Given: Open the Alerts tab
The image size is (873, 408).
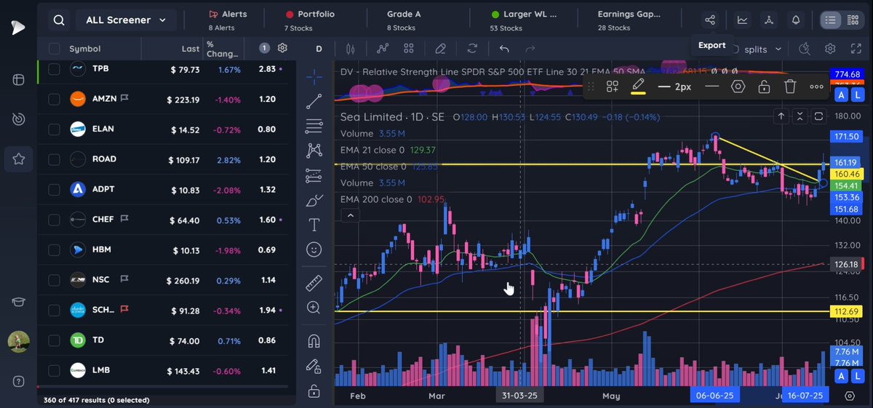Looking at the screenshot, I should [x=228, y=20].
